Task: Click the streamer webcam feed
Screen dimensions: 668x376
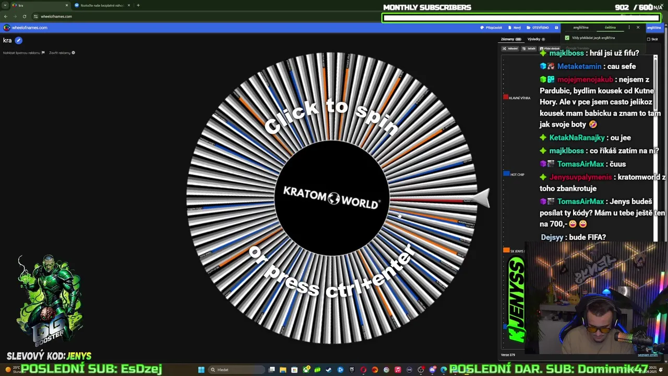Action: coord(595,299)
